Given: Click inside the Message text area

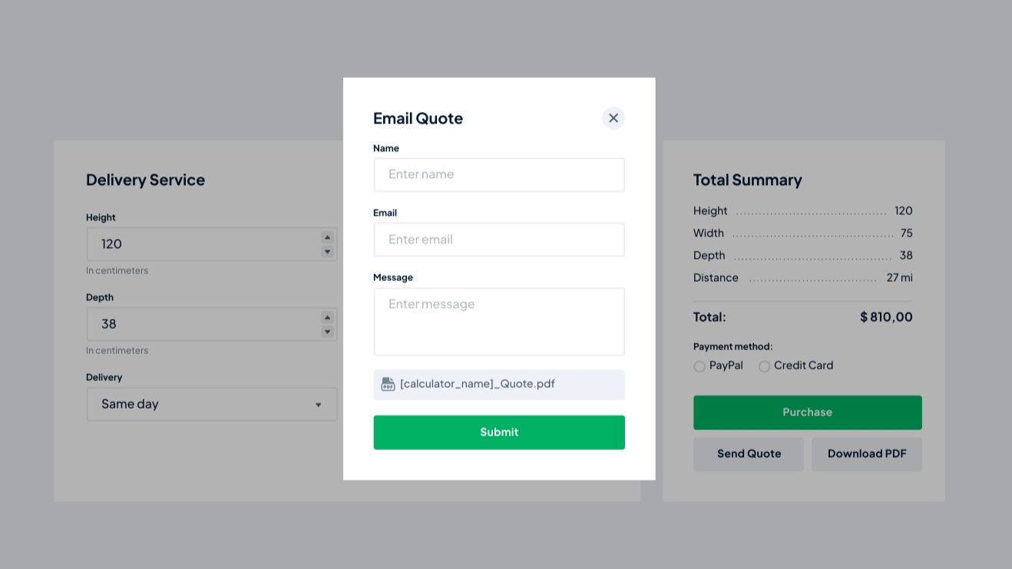Looking at the screenshot, I should coord(499,322).
